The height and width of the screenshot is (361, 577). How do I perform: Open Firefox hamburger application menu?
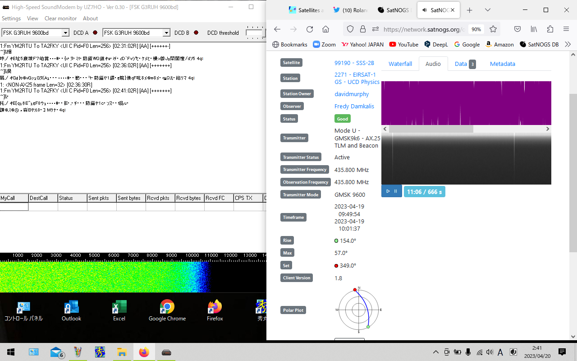pos(566,29)
